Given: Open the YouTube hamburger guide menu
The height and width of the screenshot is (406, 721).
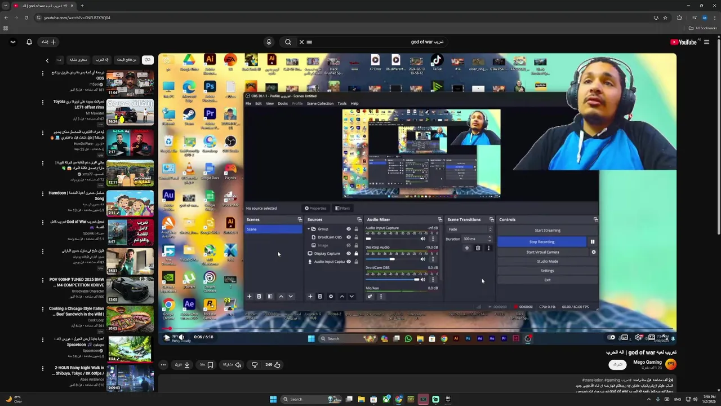Looking at the screenshot, I should coord(706,42).
